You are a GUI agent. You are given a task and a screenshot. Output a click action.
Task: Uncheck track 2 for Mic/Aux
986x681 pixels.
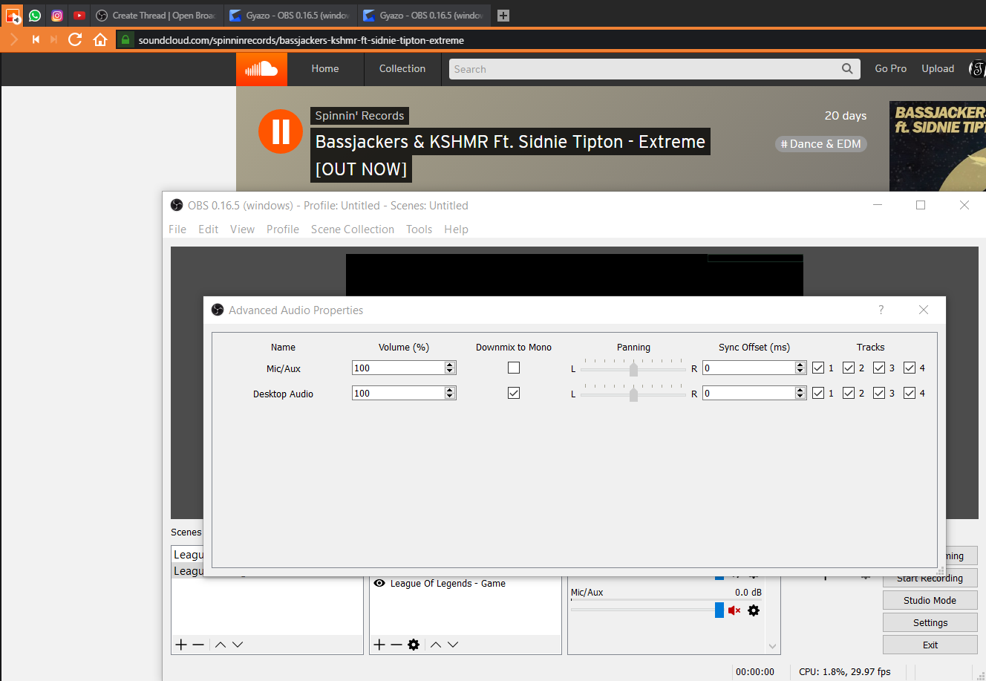click(849, 368)
